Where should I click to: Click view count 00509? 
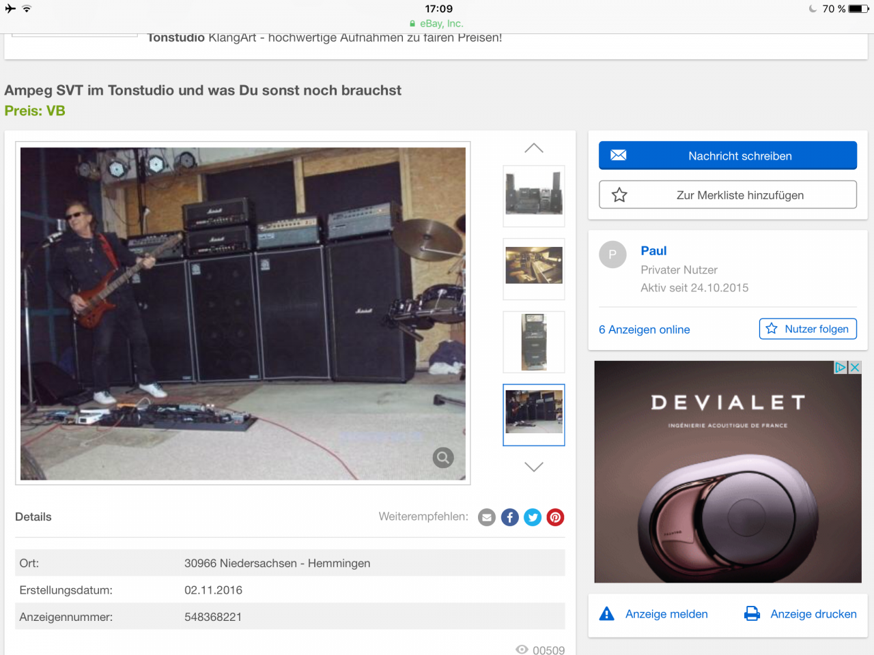click(x=548, y=650)
